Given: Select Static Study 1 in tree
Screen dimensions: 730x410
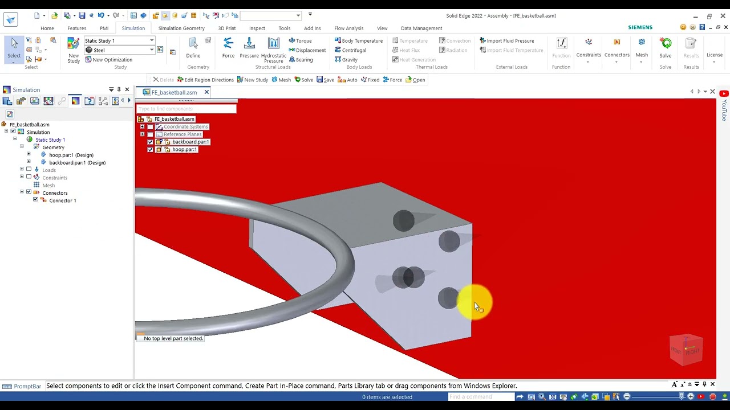Looking at the screenshot, I should pyautogui.click(x=50, y=140).
